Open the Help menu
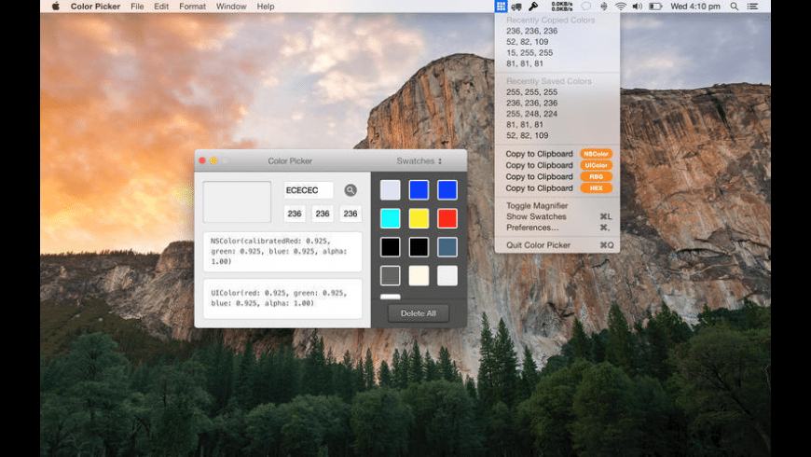This screenshot has width=811, height=457. [x=266, y=7]
